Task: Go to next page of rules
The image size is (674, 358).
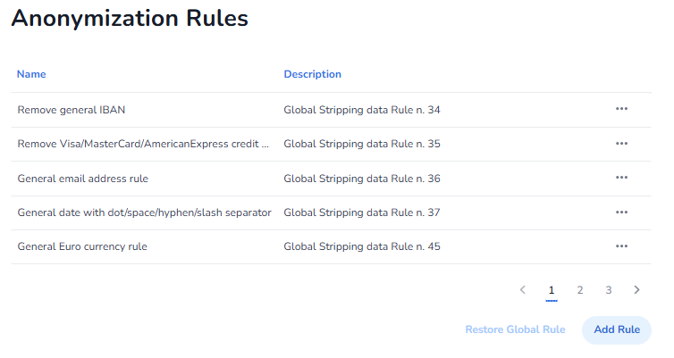Action: 636,290
